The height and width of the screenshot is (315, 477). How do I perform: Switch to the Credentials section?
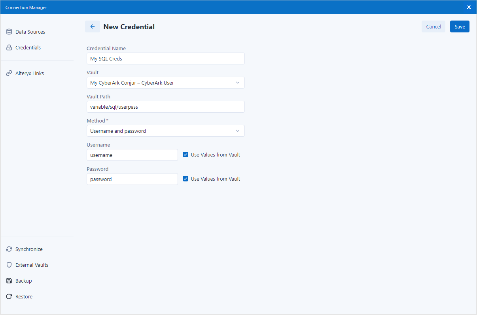(28, 47)
